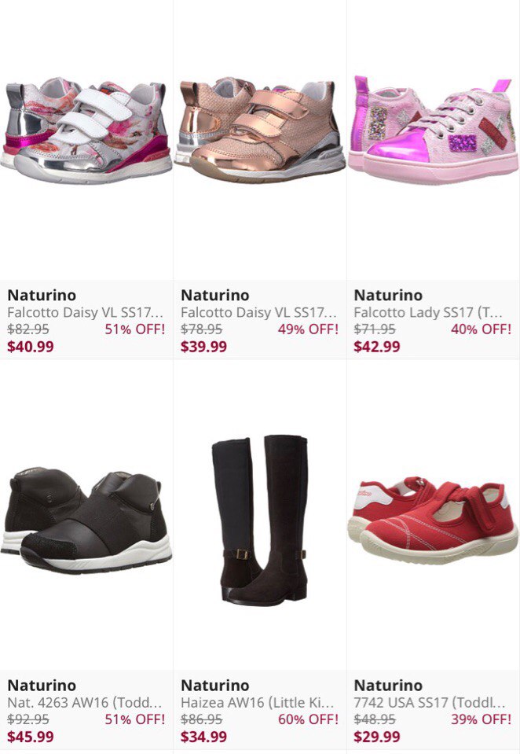Screen dimensions: 520x754
Task: Open the black Nat. 4263 sneaker image
Action: [x=86, y=520]
